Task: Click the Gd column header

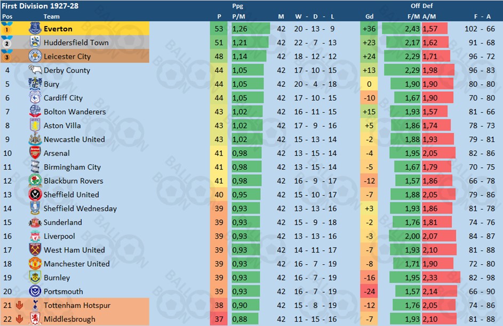Action: [x=369, y=17]
